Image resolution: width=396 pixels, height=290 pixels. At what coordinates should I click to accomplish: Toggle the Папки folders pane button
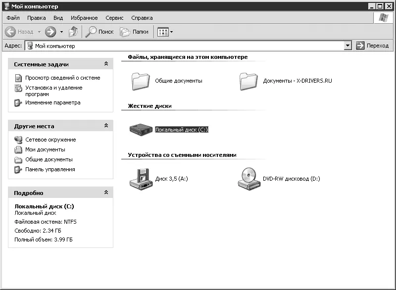tap(135, 32)
